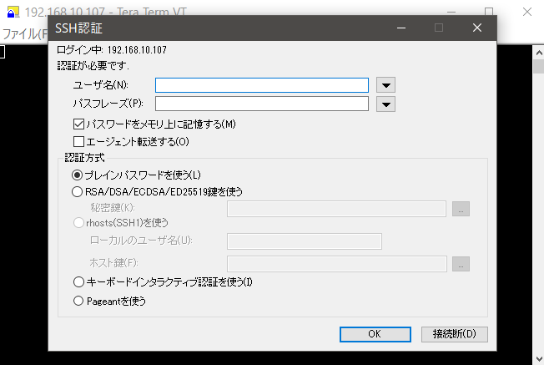
Task: Select the プレインパスワードを使う radio button
Action: point(77,175)
